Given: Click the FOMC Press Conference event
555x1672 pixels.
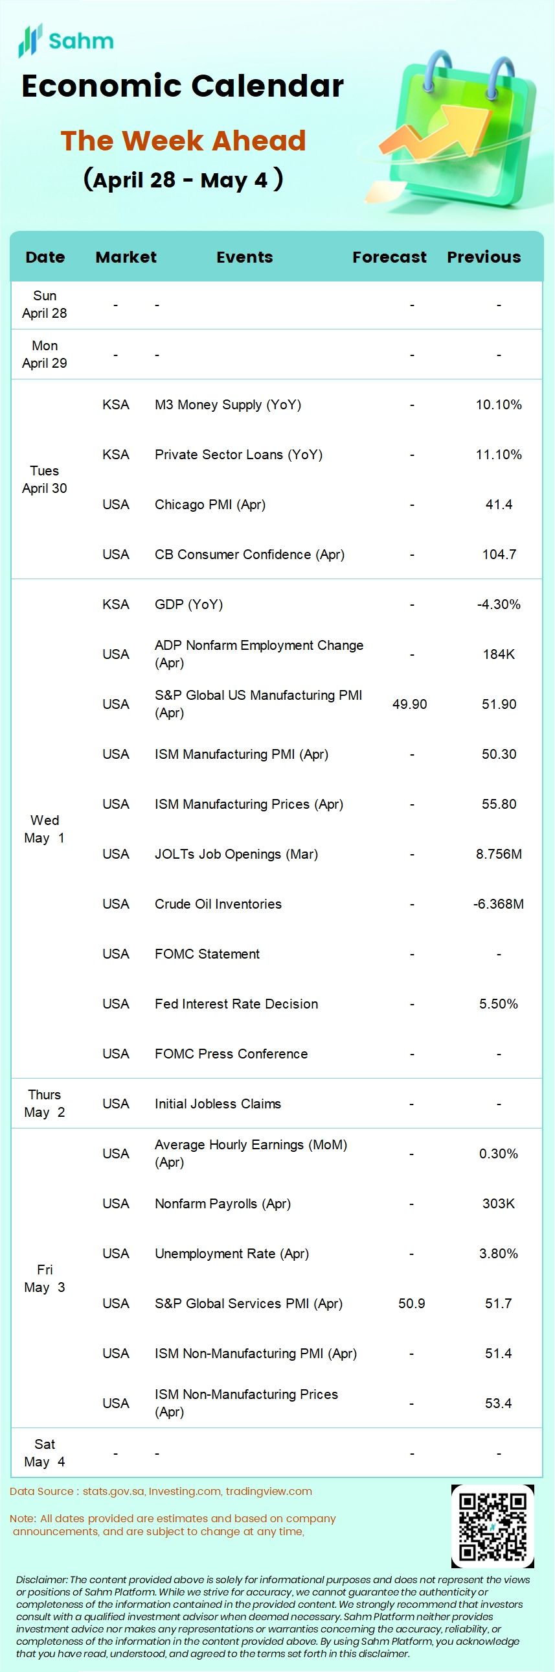Looking at the screenshot, I should point(231,1054).
